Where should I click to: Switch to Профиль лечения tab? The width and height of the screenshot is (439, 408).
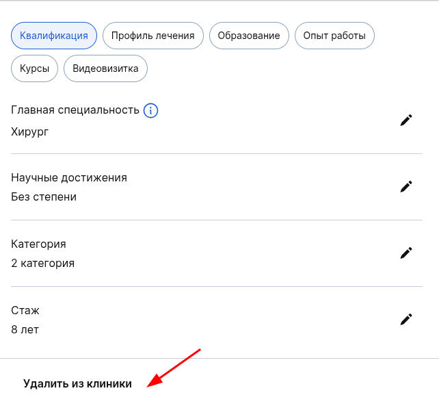coord(153,36)
